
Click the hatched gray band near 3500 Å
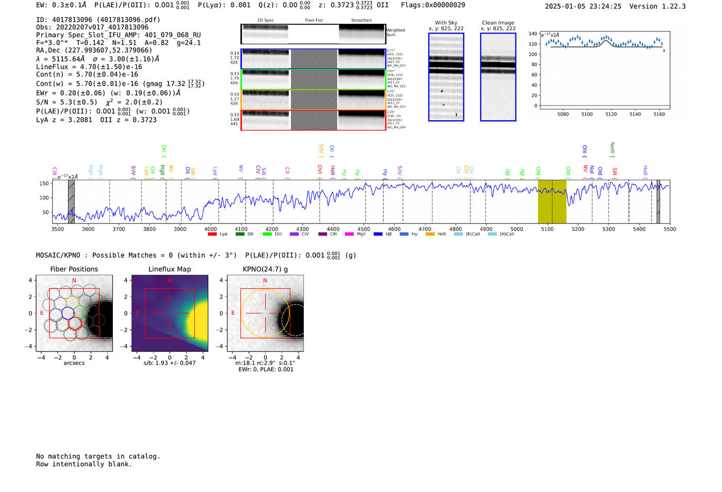[71, 201]
